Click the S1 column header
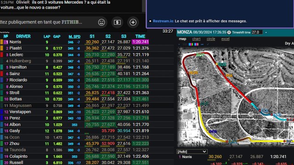Image resolution: width=294 pixels, height=165 pixels. pos(92,36)
